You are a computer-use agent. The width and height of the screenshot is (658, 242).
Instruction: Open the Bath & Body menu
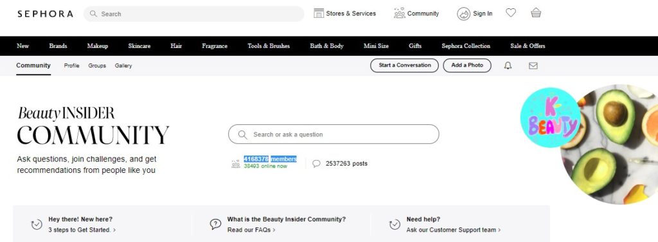pyautogui.click(x=326, y=46)
